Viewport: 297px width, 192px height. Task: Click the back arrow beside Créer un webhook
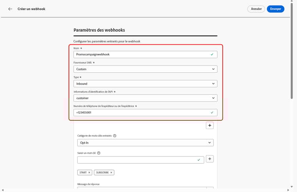coord(10,9)
